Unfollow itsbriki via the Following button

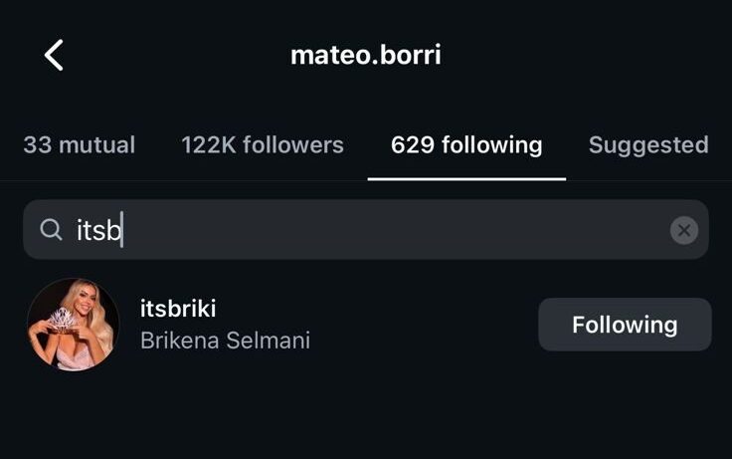pyautogui.click(x=625, y=325)
